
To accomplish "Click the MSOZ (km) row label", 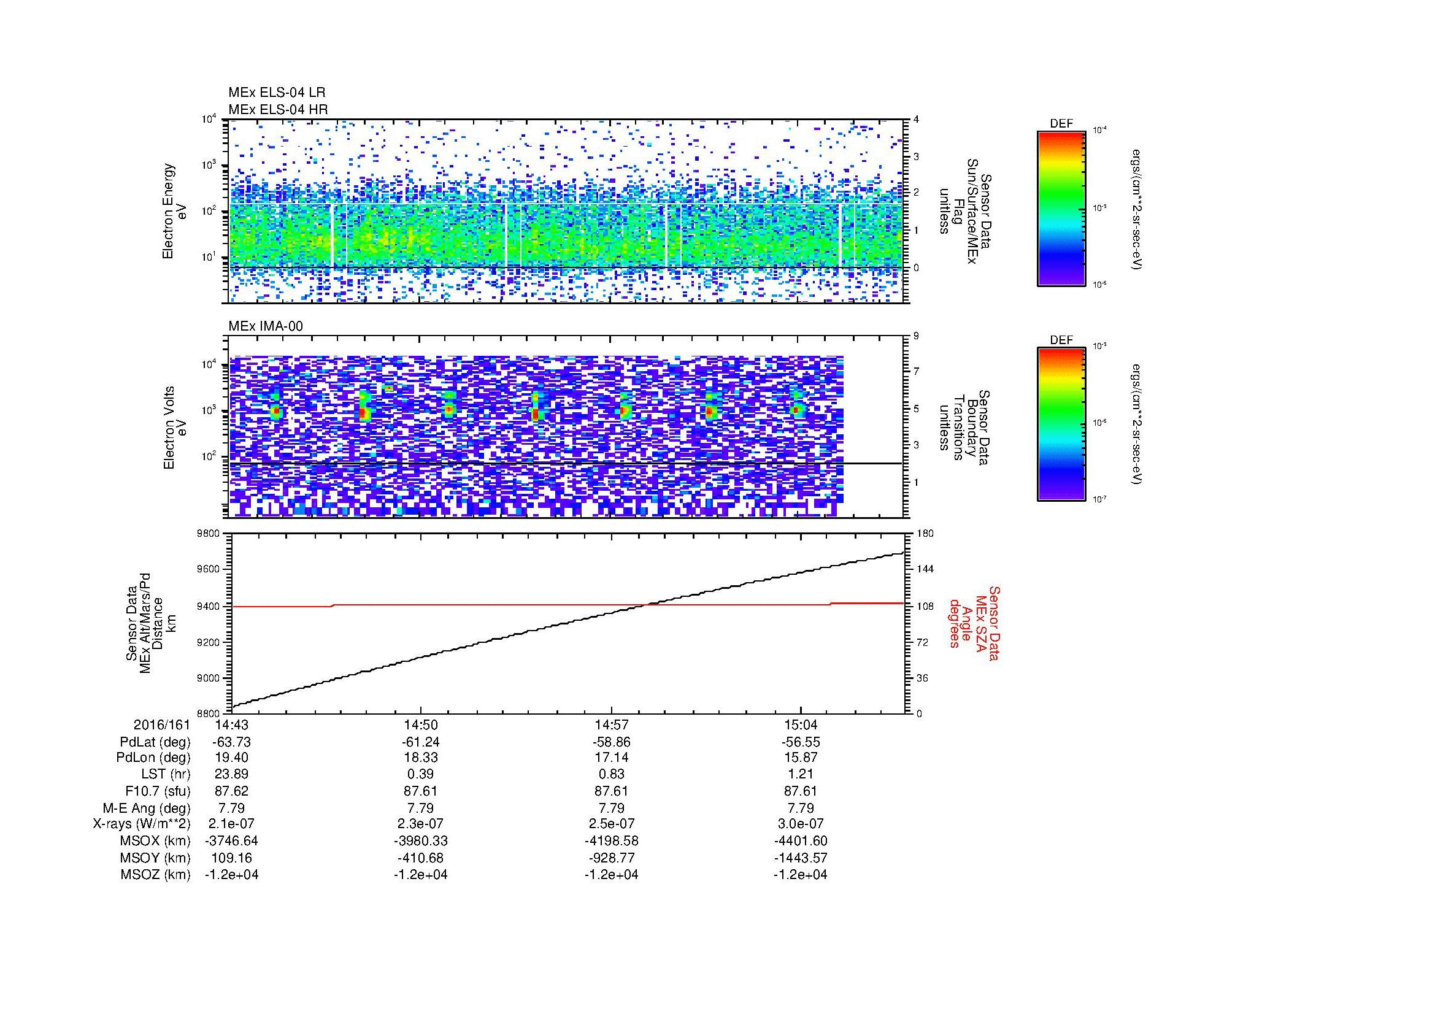I will click(x=155, y=875).
